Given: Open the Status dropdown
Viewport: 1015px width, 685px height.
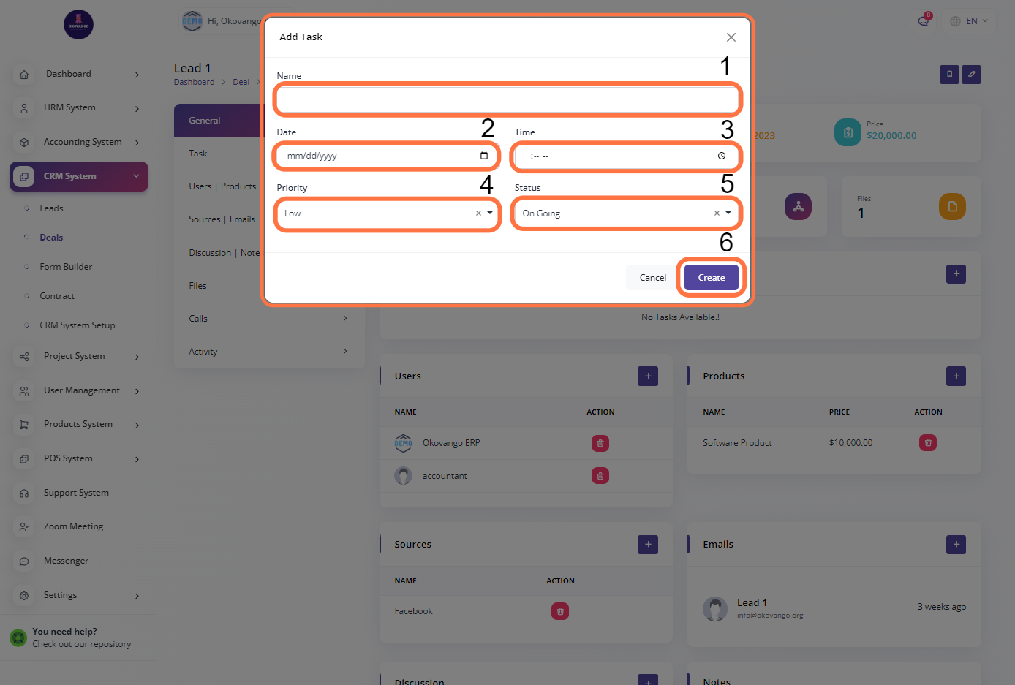Looking at the screenshot, I should [728, 213].
